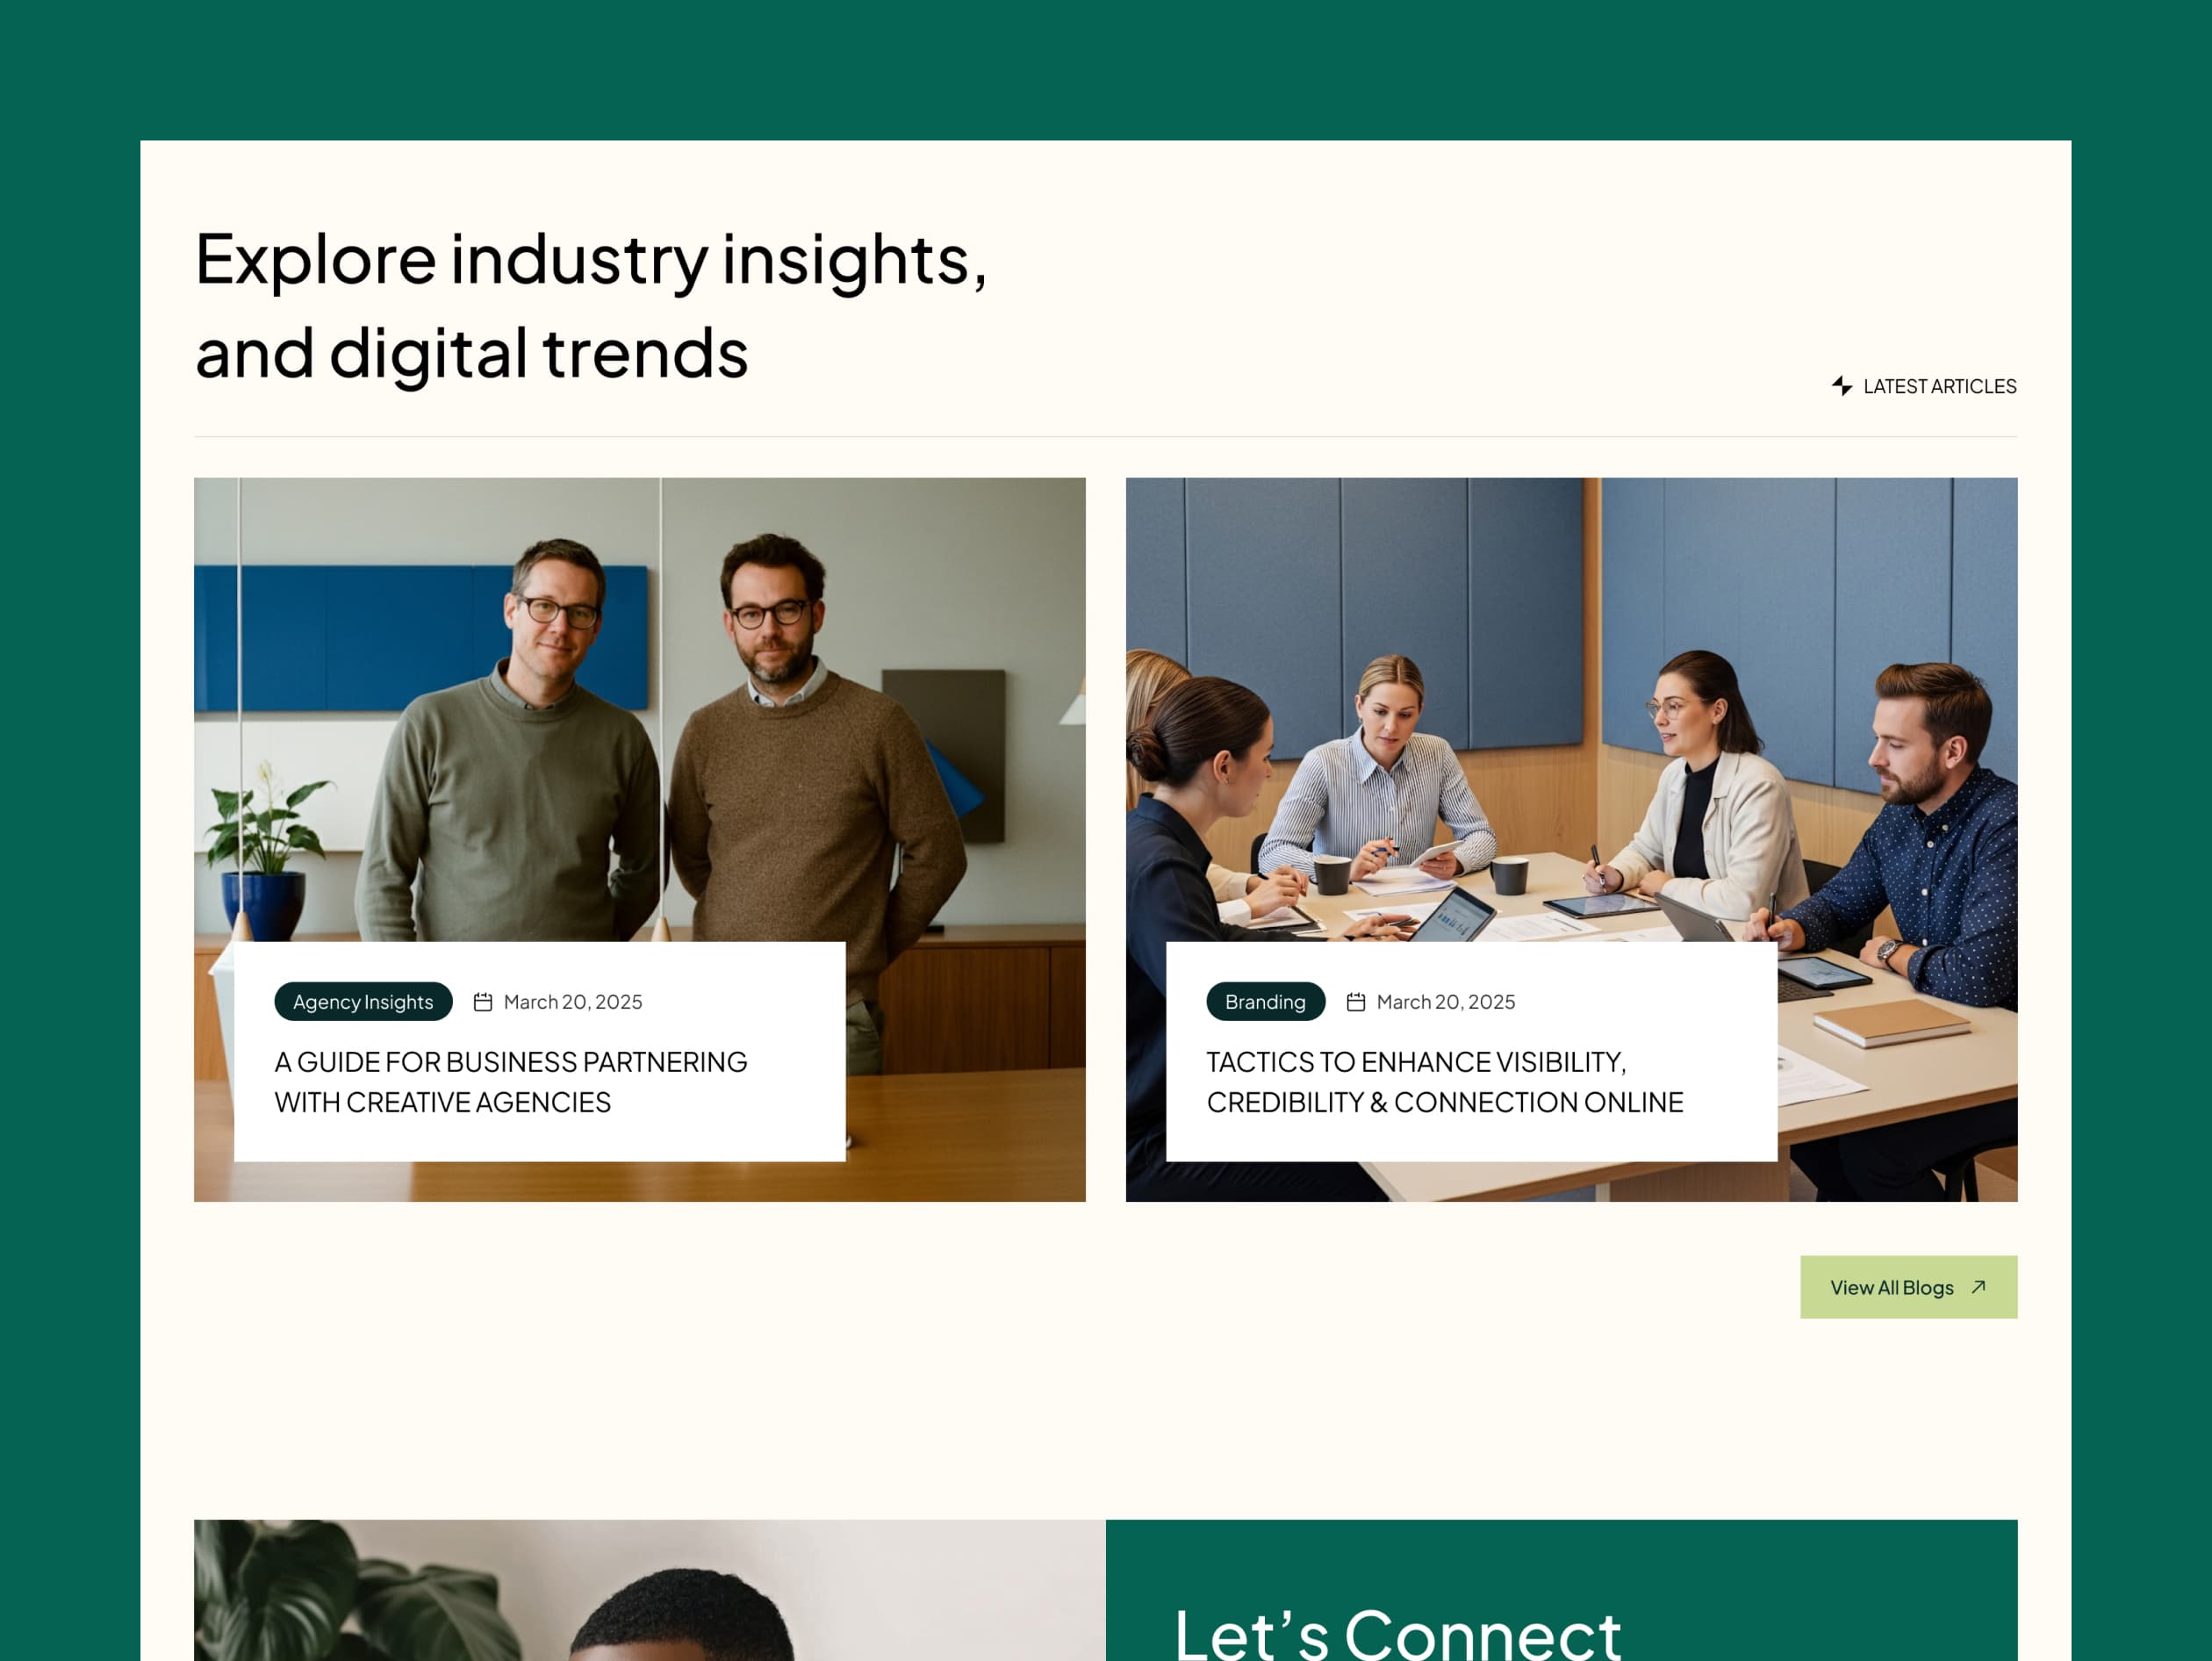Click the LATEST ARTICLES label text

click(x=1939, y=386)
